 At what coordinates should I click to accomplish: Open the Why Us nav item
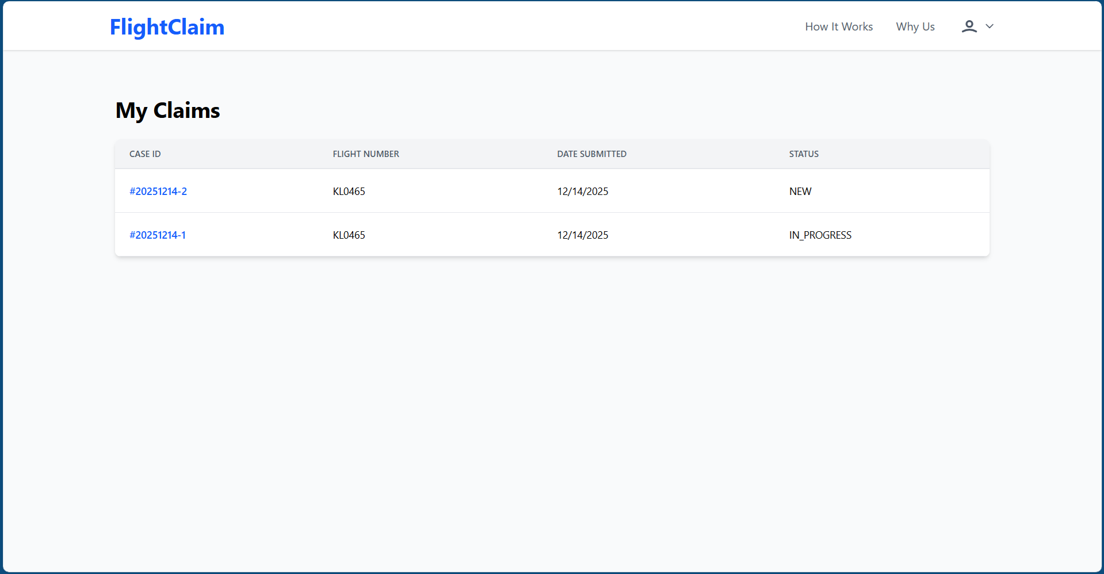(x=915, y=26)
